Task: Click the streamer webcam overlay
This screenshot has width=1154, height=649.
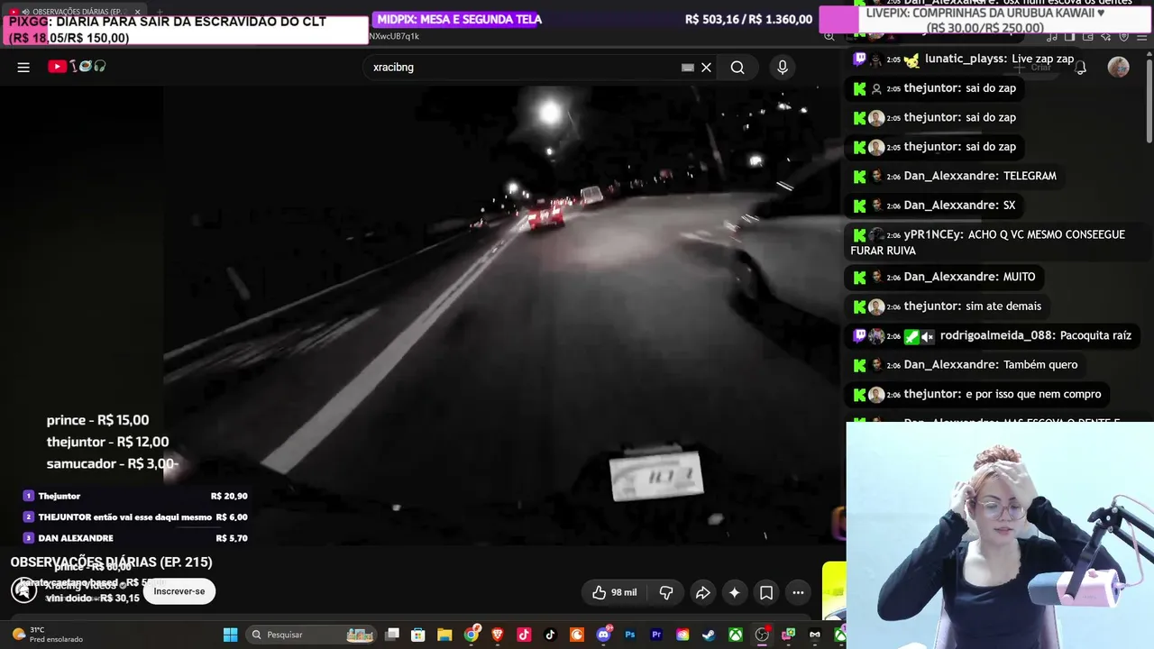Action: click(x=1000, y=535)
